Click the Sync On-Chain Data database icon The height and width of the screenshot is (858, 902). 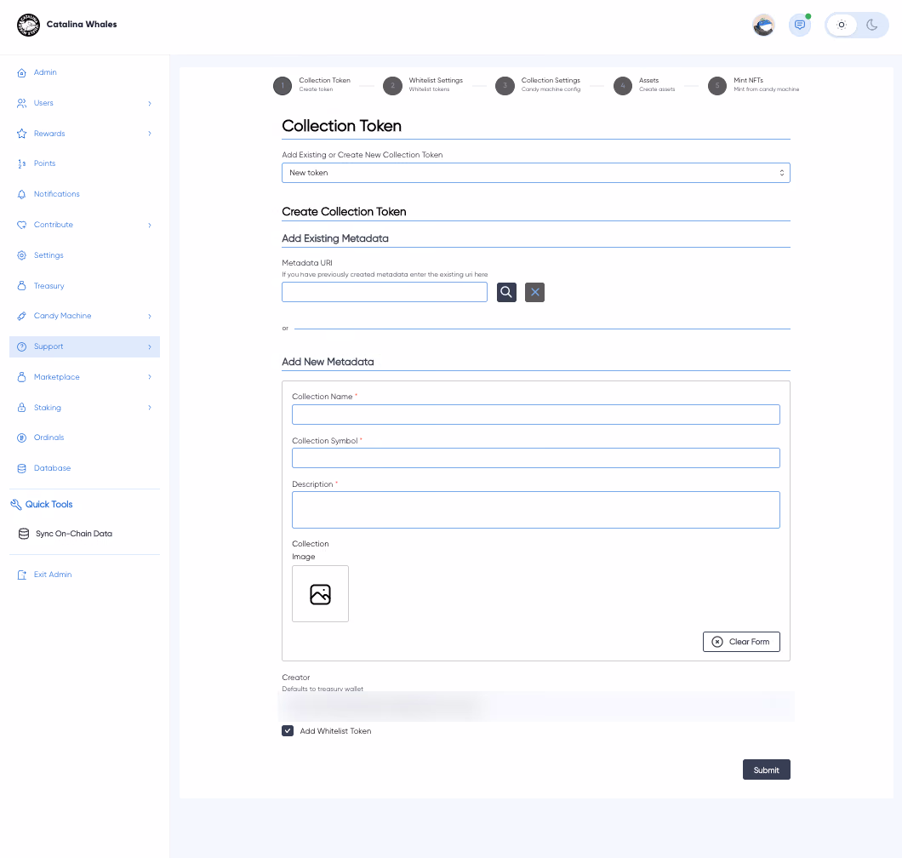coord(24,534)
